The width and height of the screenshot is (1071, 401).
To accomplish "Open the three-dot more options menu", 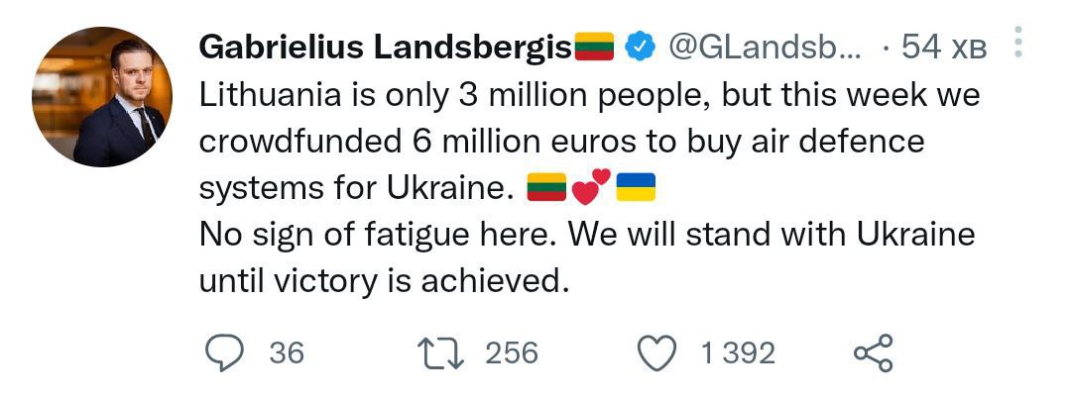I will [x=1020, y=43].
